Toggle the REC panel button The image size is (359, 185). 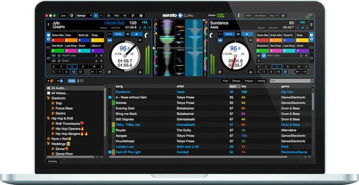pyautogui.click(x=117, y=16)
